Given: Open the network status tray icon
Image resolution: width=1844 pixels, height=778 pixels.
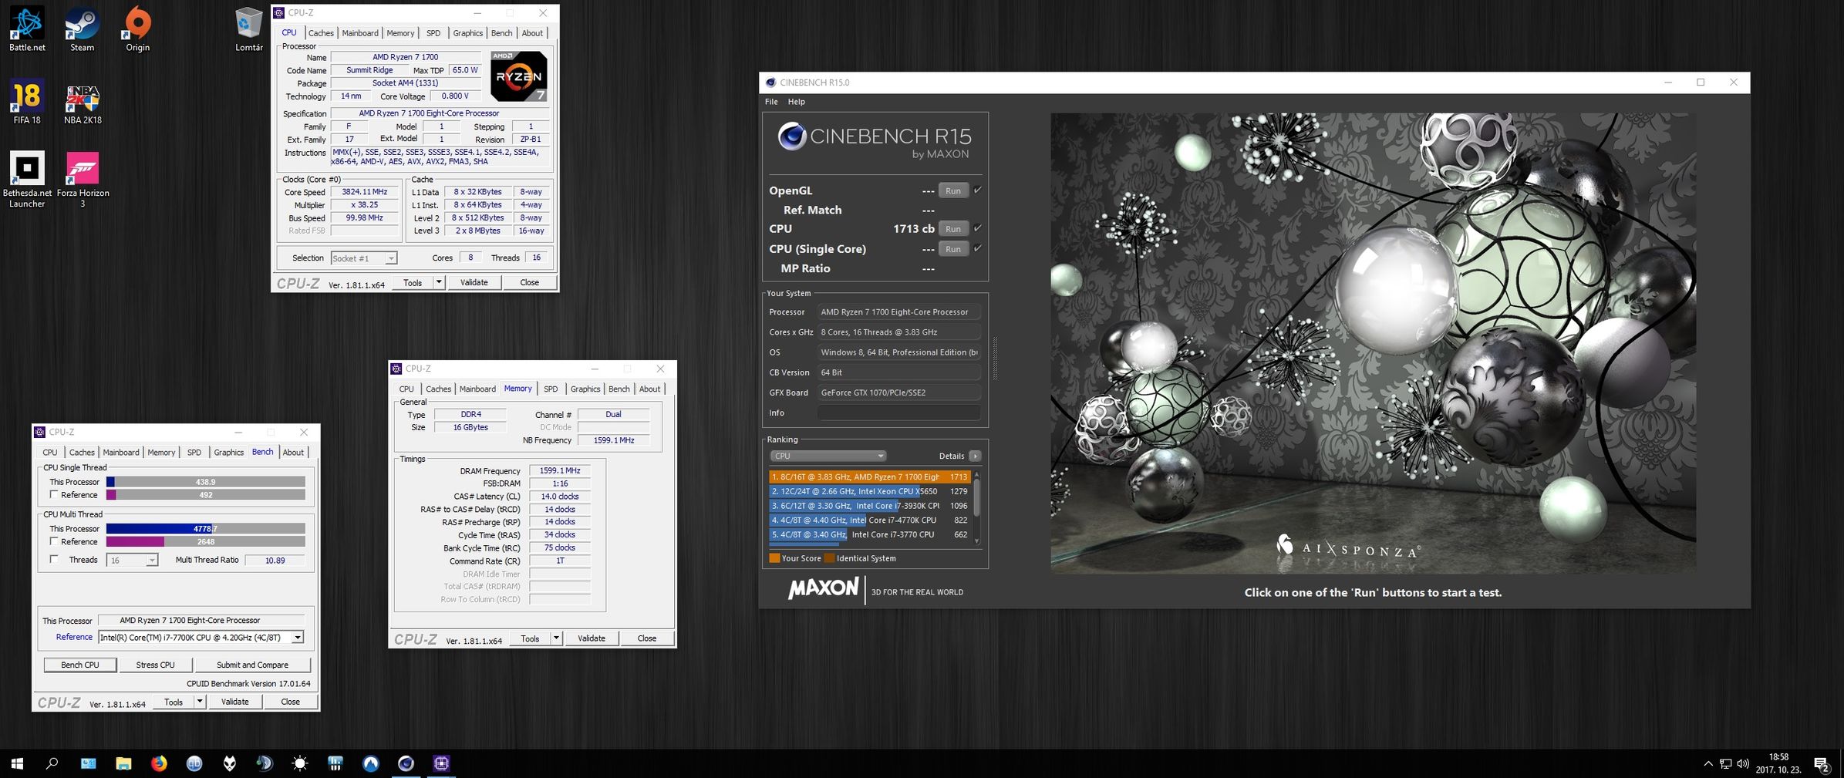Looking at the screenshot, I should (x=1726, y=764).
